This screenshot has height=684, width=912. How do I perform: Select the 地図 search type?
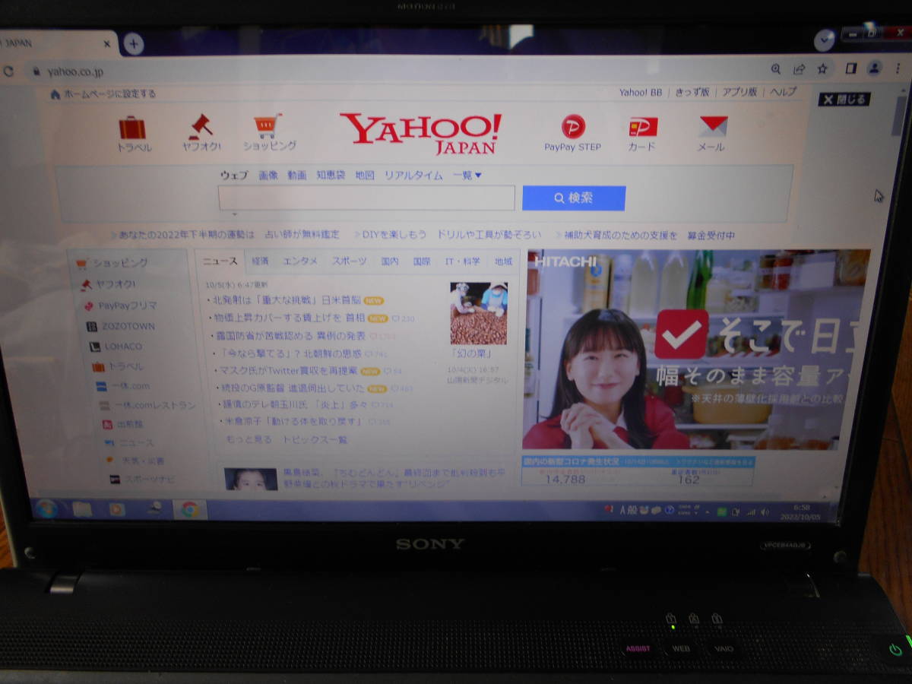point(365,176)
